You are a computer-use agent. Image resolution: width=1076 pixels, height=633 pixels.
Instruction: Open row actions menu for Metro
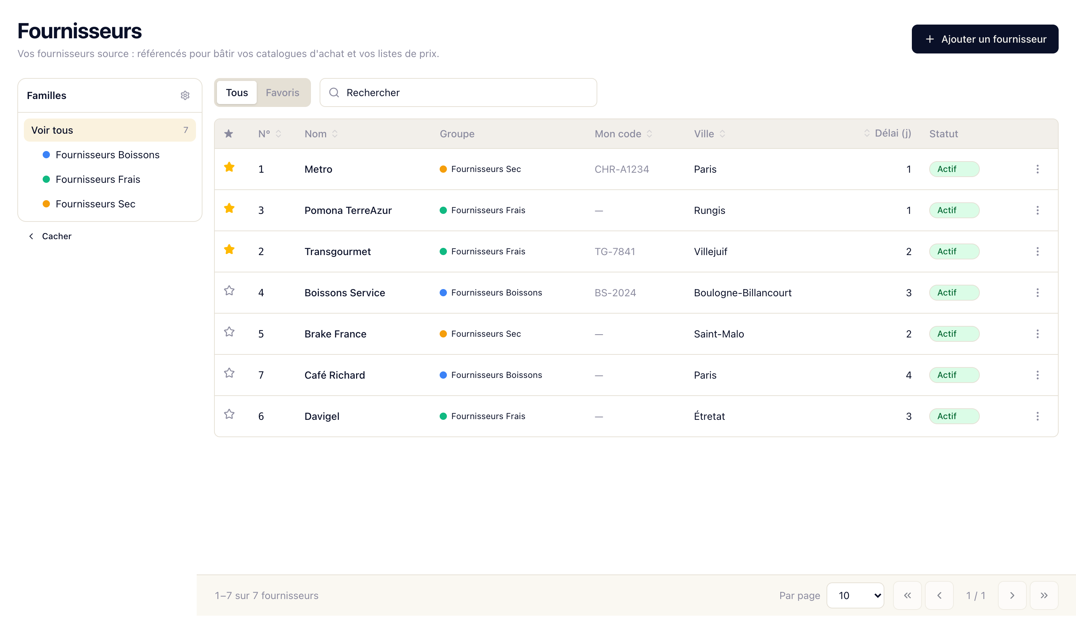(x=1037, y=169)
